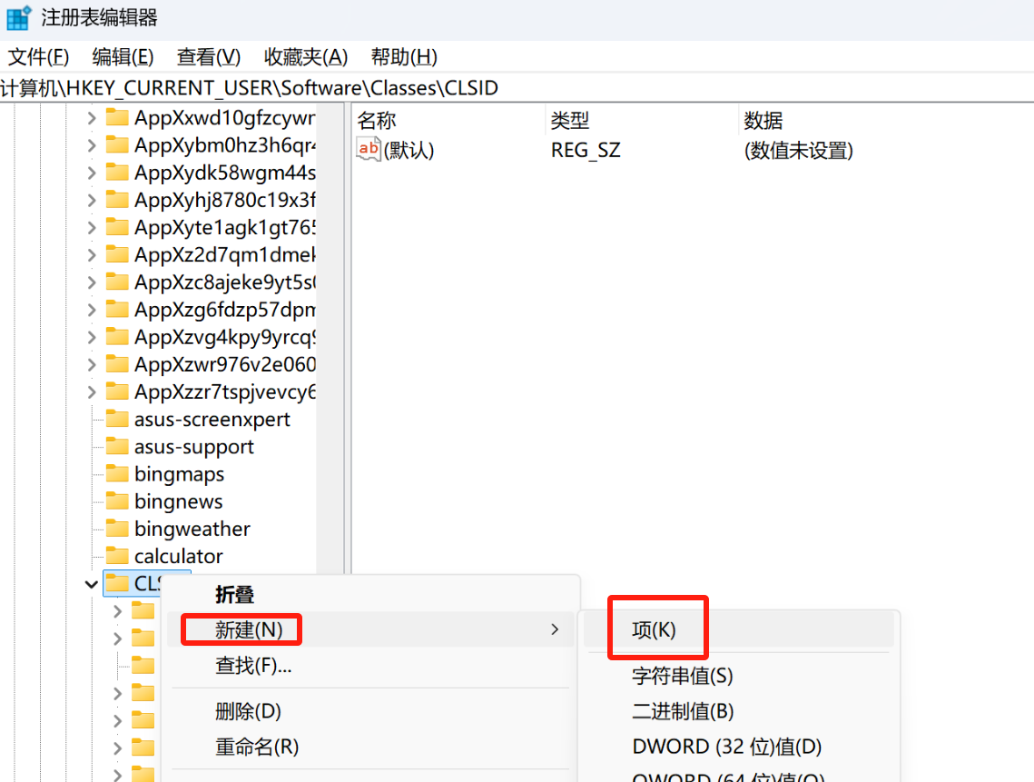The image size is (1034, 782).
Task: Choose 新建(N) in the context menu
Action: 249,629
